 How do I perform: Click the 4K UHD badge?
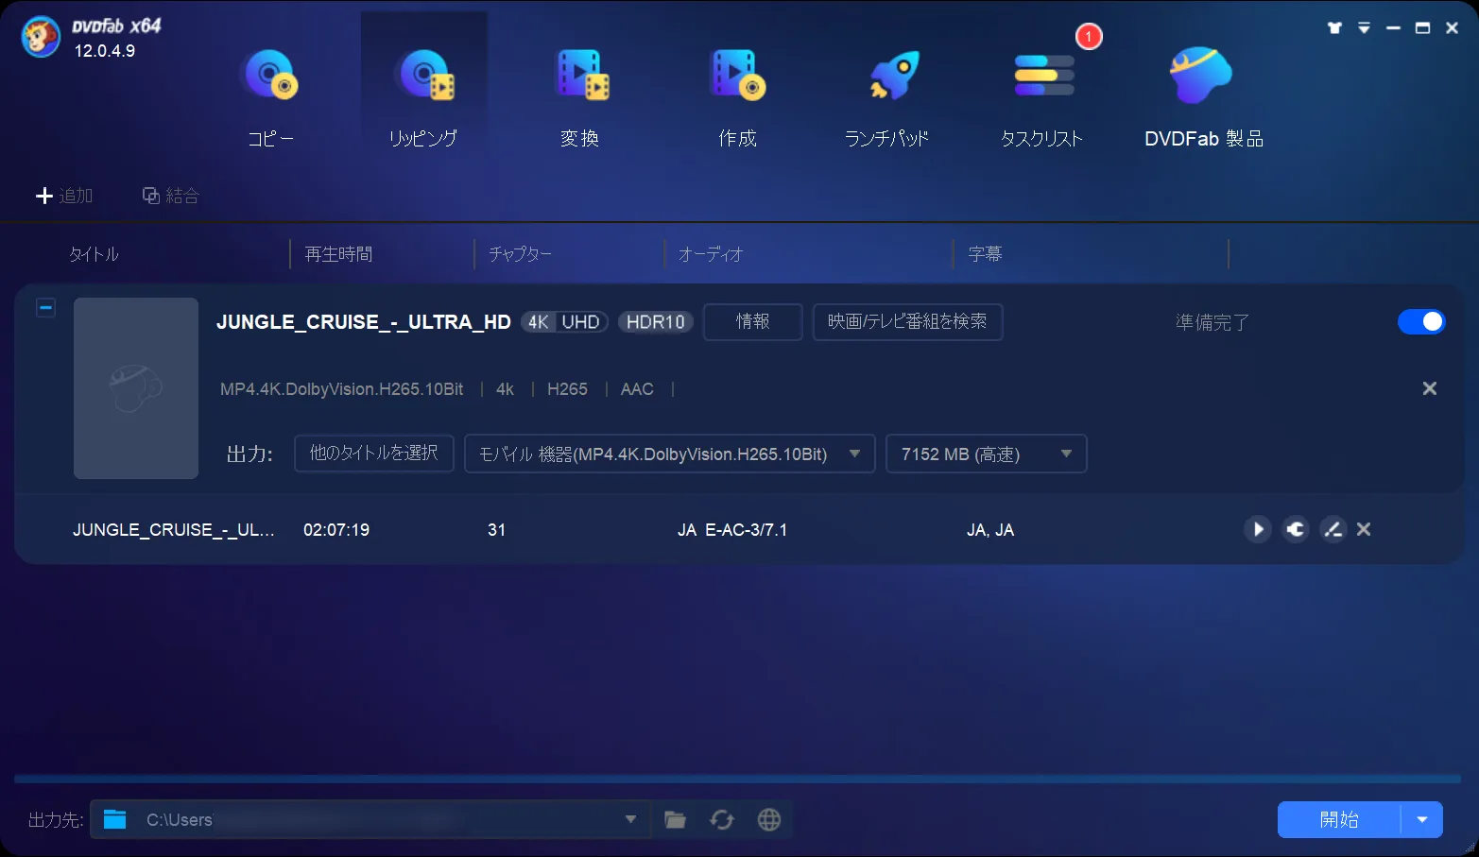(x=564, y=321)
